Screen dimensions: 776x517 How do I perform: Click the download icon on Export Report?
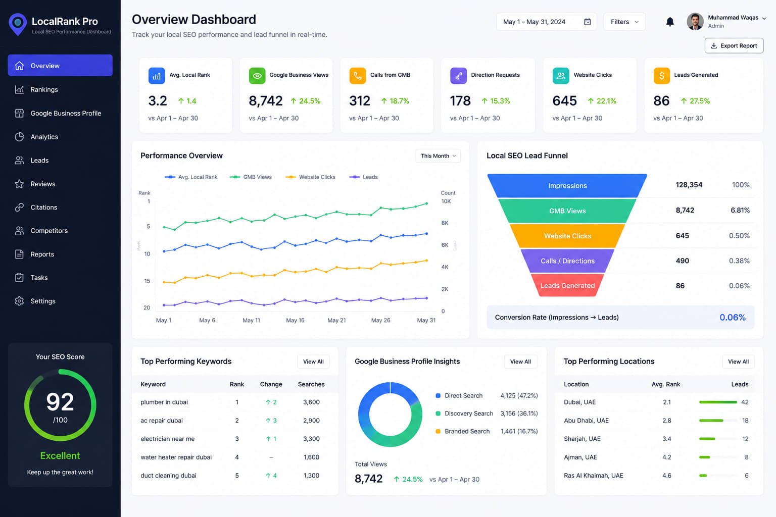(714, 45)
